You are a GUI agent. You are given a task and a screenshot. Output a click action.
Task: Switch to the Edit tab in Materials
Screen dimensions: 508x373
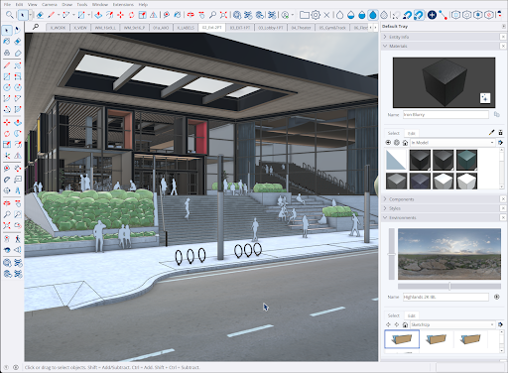pyautogui.click(x=412, y=133)
